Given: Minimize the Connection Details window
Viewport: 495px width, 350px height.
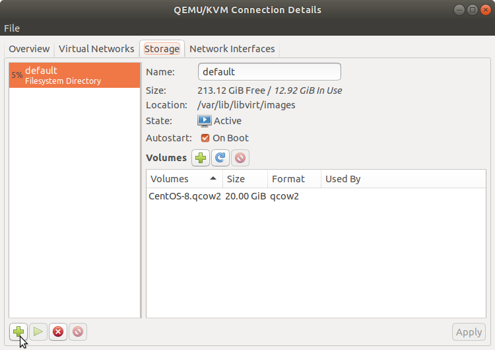Looking at the screenshot, I should 459,10.
